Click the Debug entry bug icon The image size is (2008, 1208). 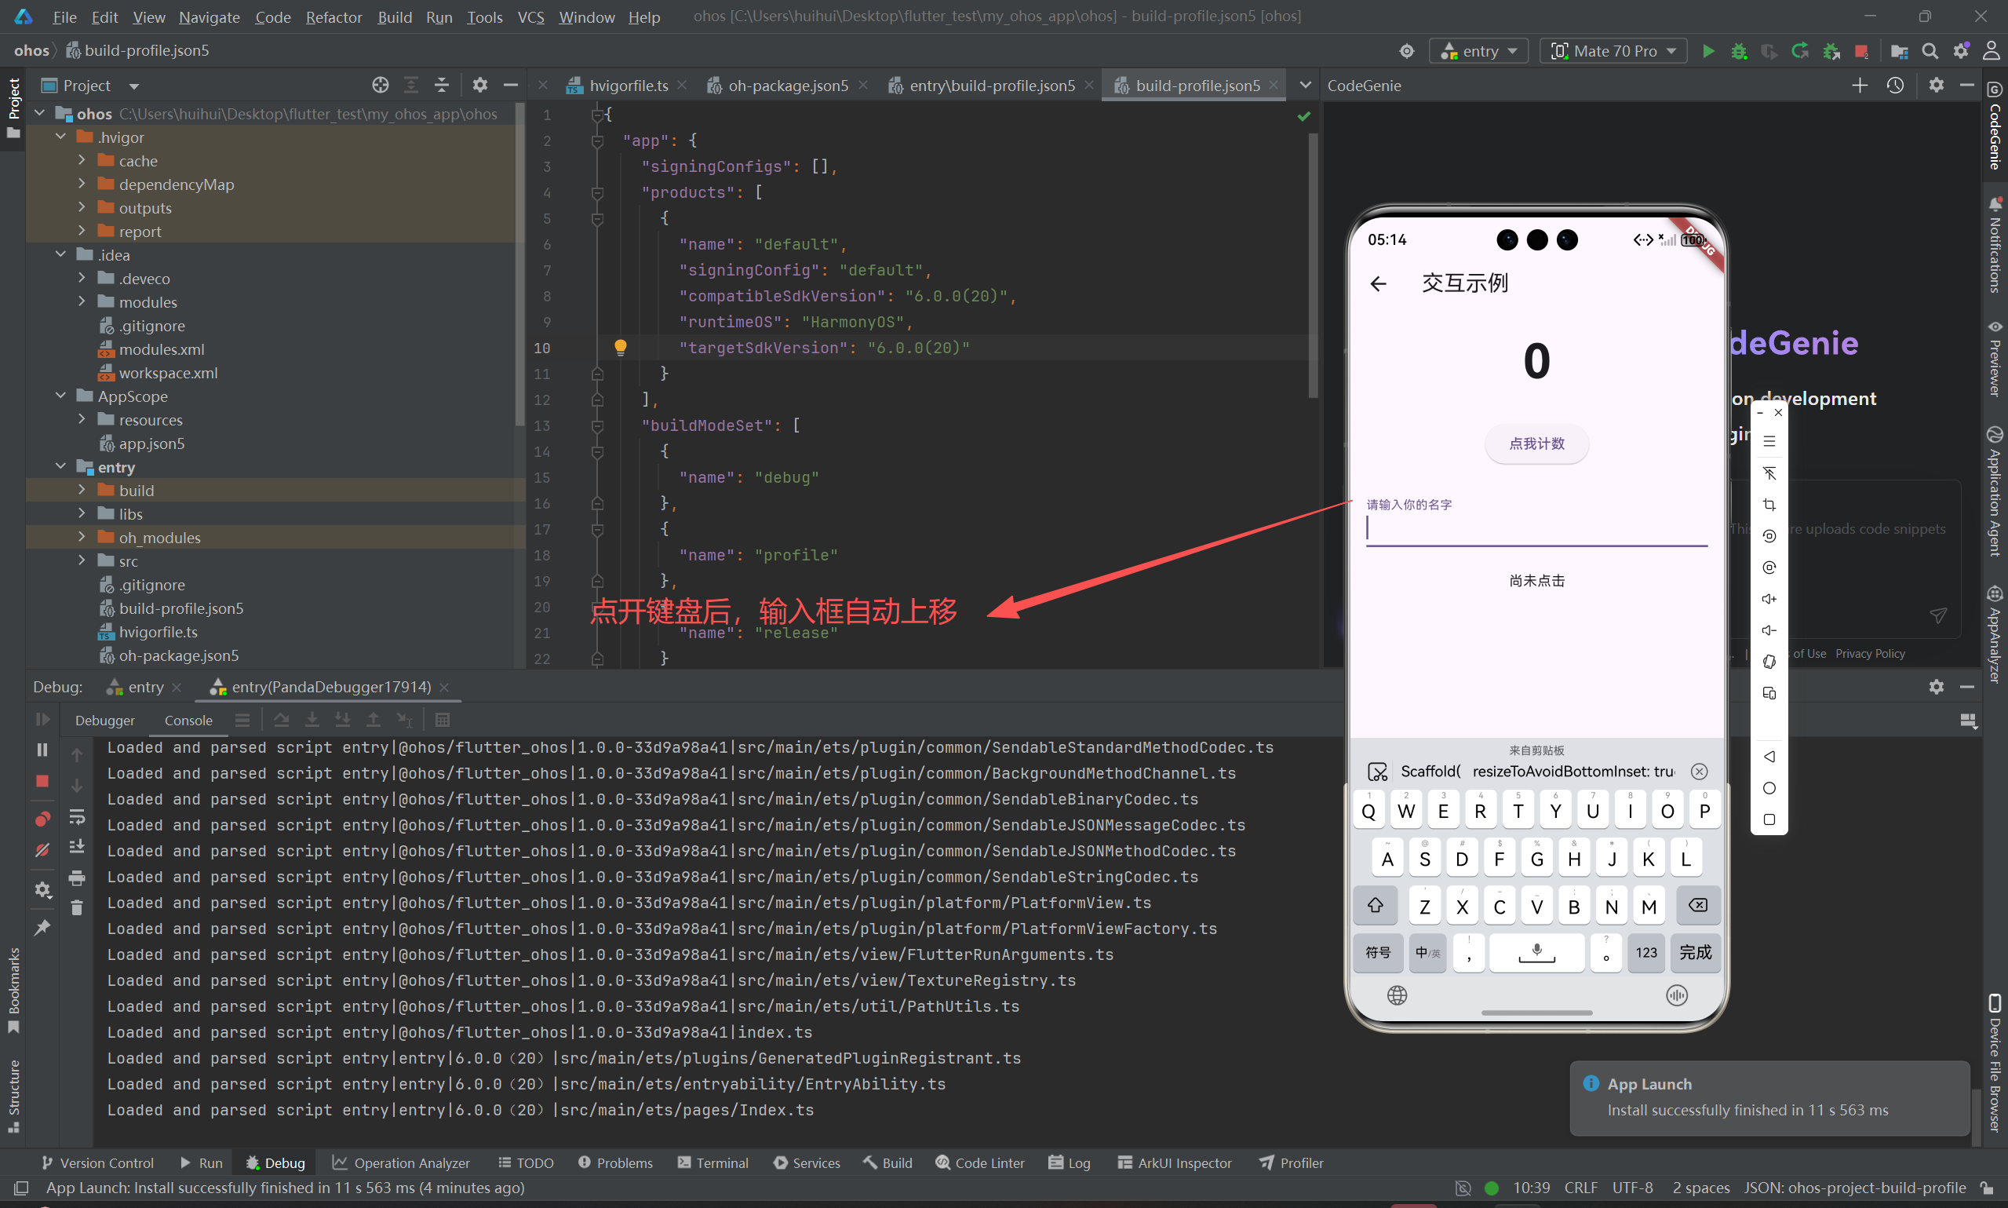click(x=1739, y=50)
